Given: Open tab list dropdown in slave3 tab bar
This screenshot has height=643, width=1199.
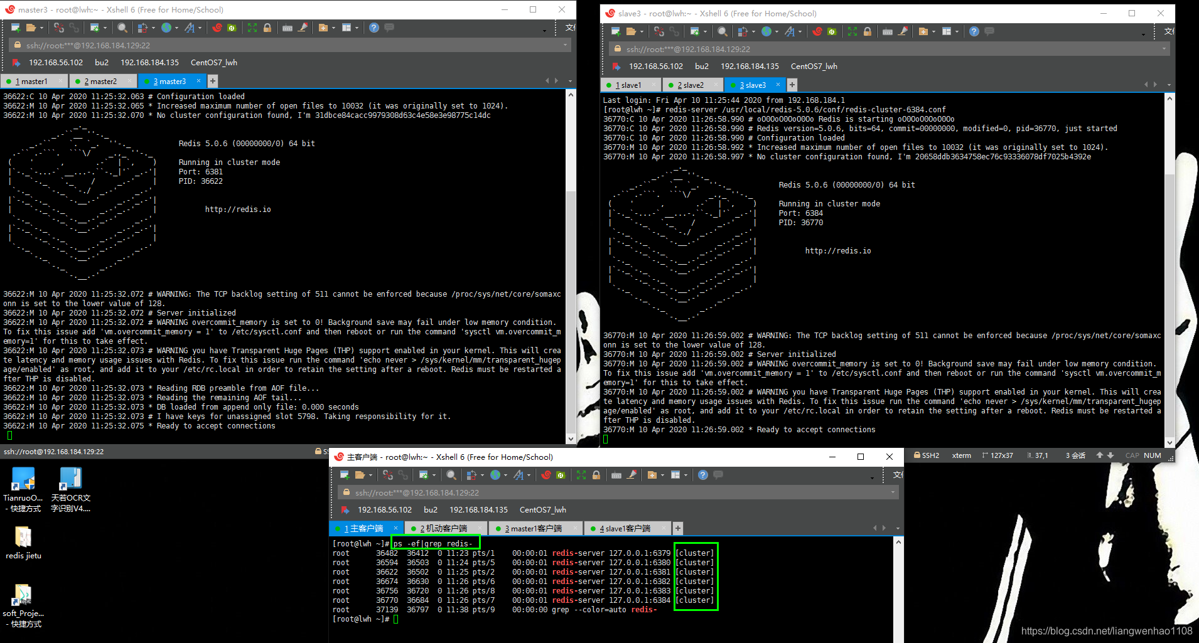Looking at the screenshot, I should [1169, 85].
